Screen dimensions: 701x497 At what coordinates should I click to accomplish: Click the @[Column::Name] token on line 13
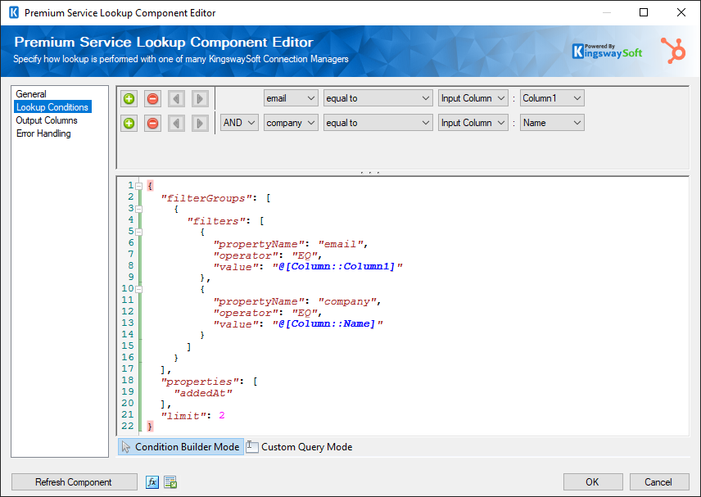[x=328, y=324]
